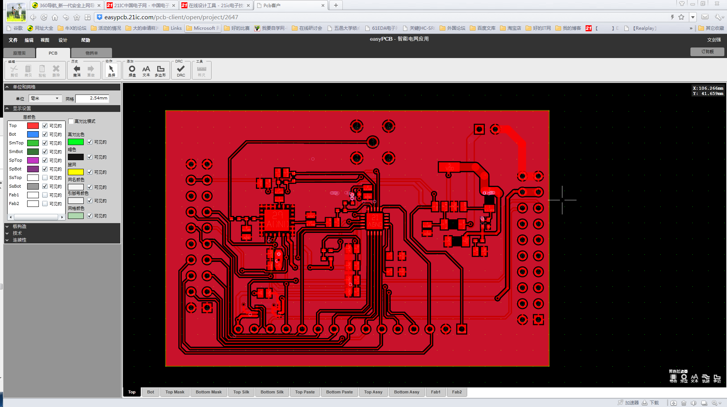Switch to the 原理图 tab
The width and height of the screenshot is (727, 407).
[x=19, y=53]
